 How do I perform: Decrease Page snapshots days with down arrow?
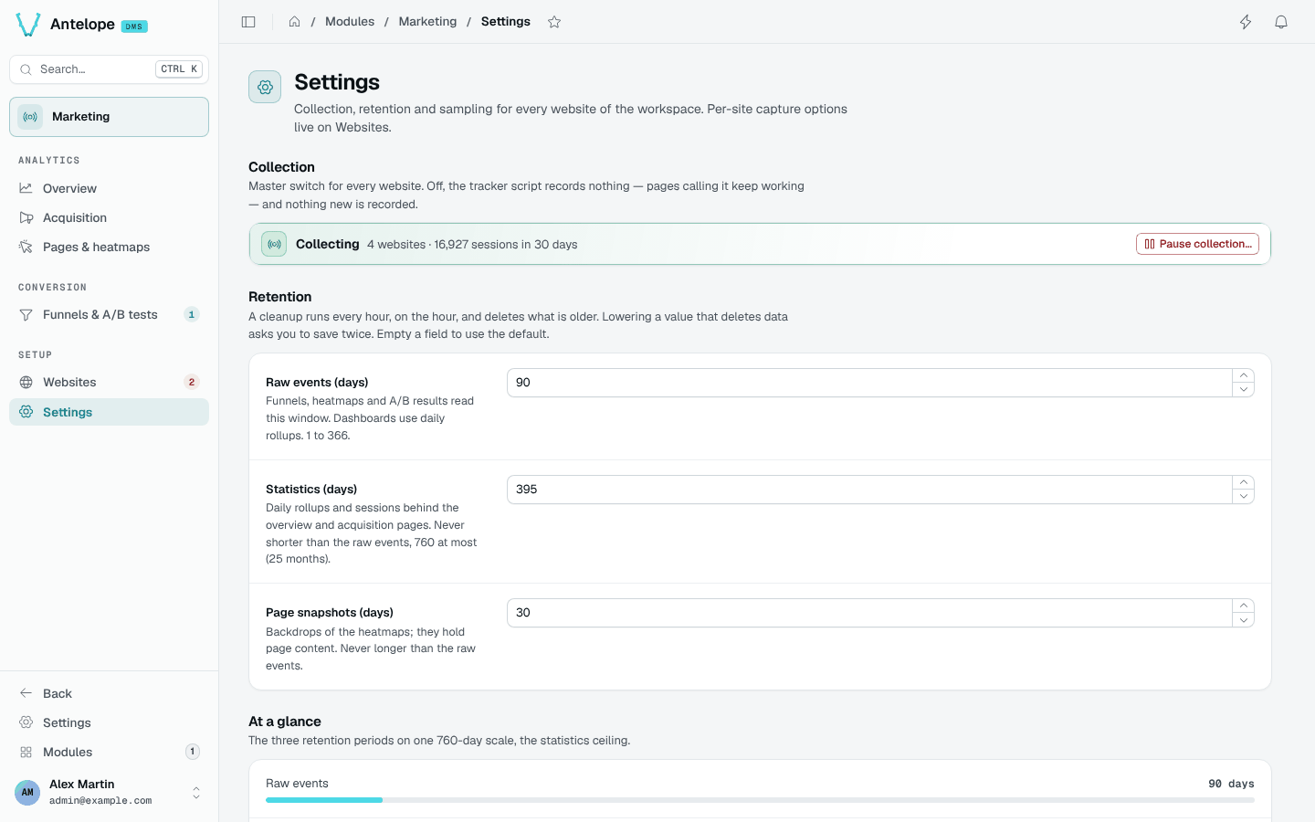[x=1243, y=620]
